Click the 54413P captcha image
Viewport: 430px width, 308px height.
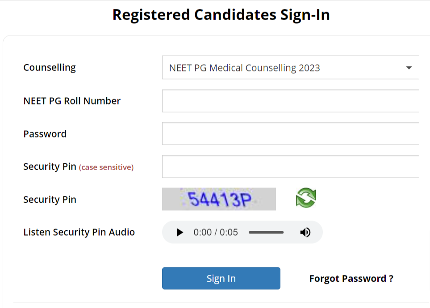tap(219, 199)
